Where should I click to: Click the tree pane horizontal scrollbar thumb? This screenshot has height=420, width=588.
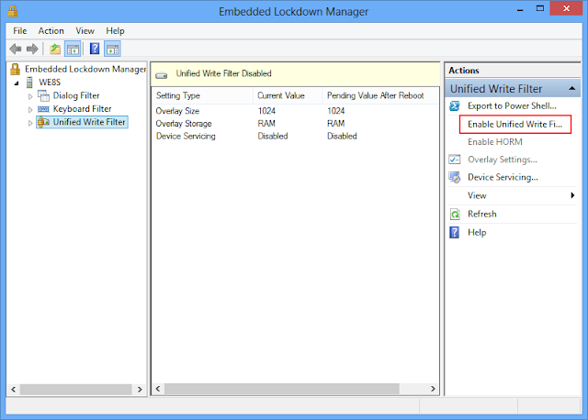pyautogui.click(x=76, y=390)
